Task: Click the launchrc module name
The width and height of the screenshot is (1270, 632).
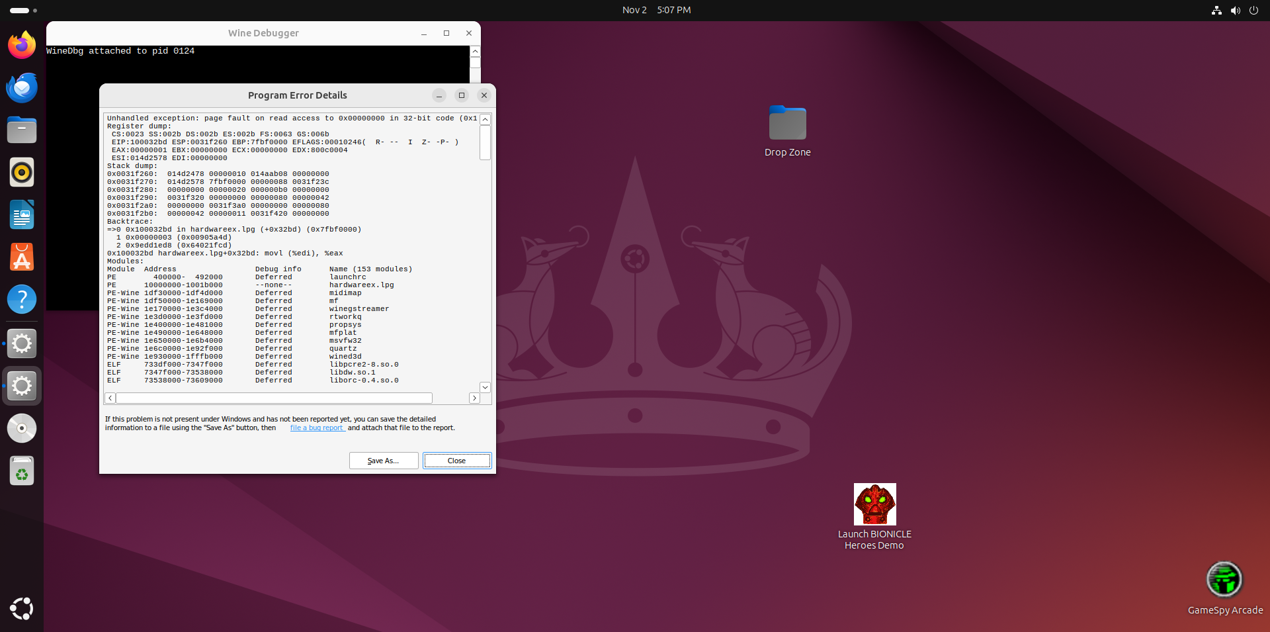Action: pyautogui.click(x=348, y=277)
